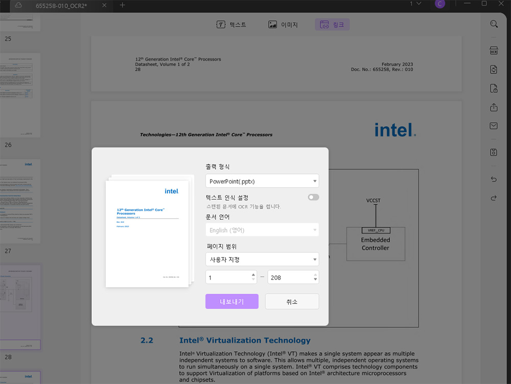Select page 25 thumbnail at top of sidebar
511x384 pixels.
(x=19, y=22)
